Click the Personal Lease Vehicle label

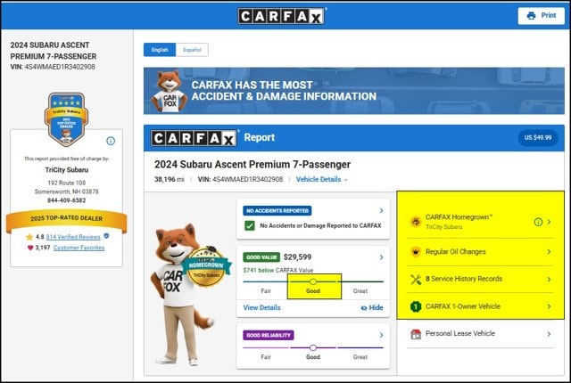pyautogui.click(x=460, y=334)
